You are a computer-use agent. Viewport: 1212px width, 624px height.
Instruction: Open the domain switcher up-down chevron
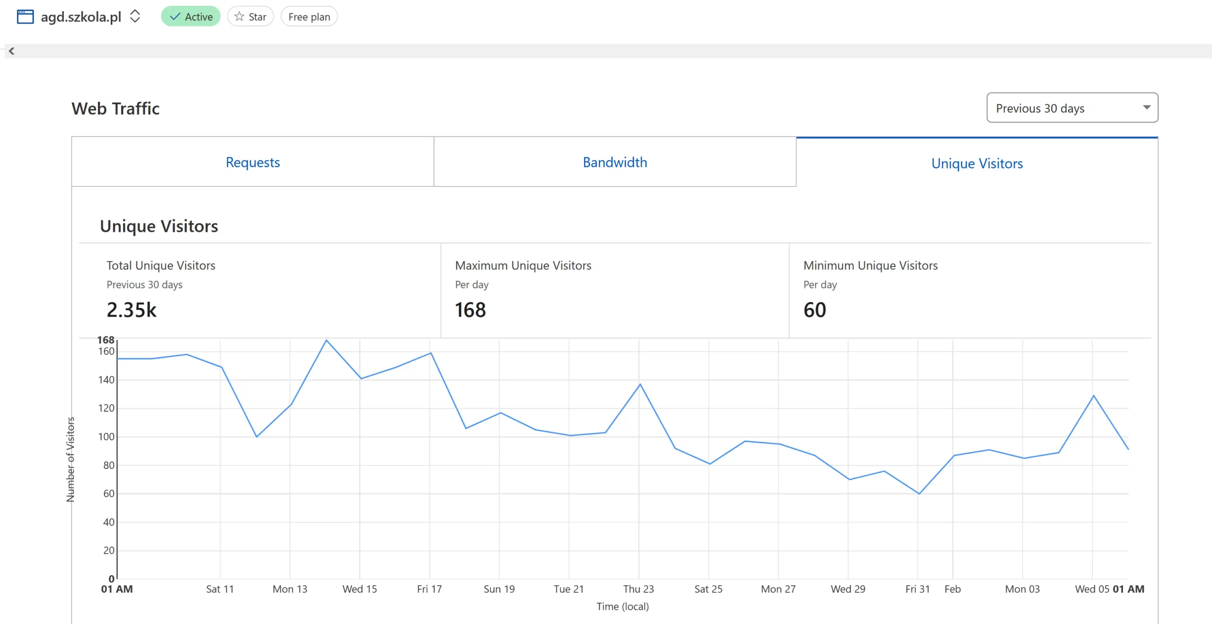coord(135,16)
